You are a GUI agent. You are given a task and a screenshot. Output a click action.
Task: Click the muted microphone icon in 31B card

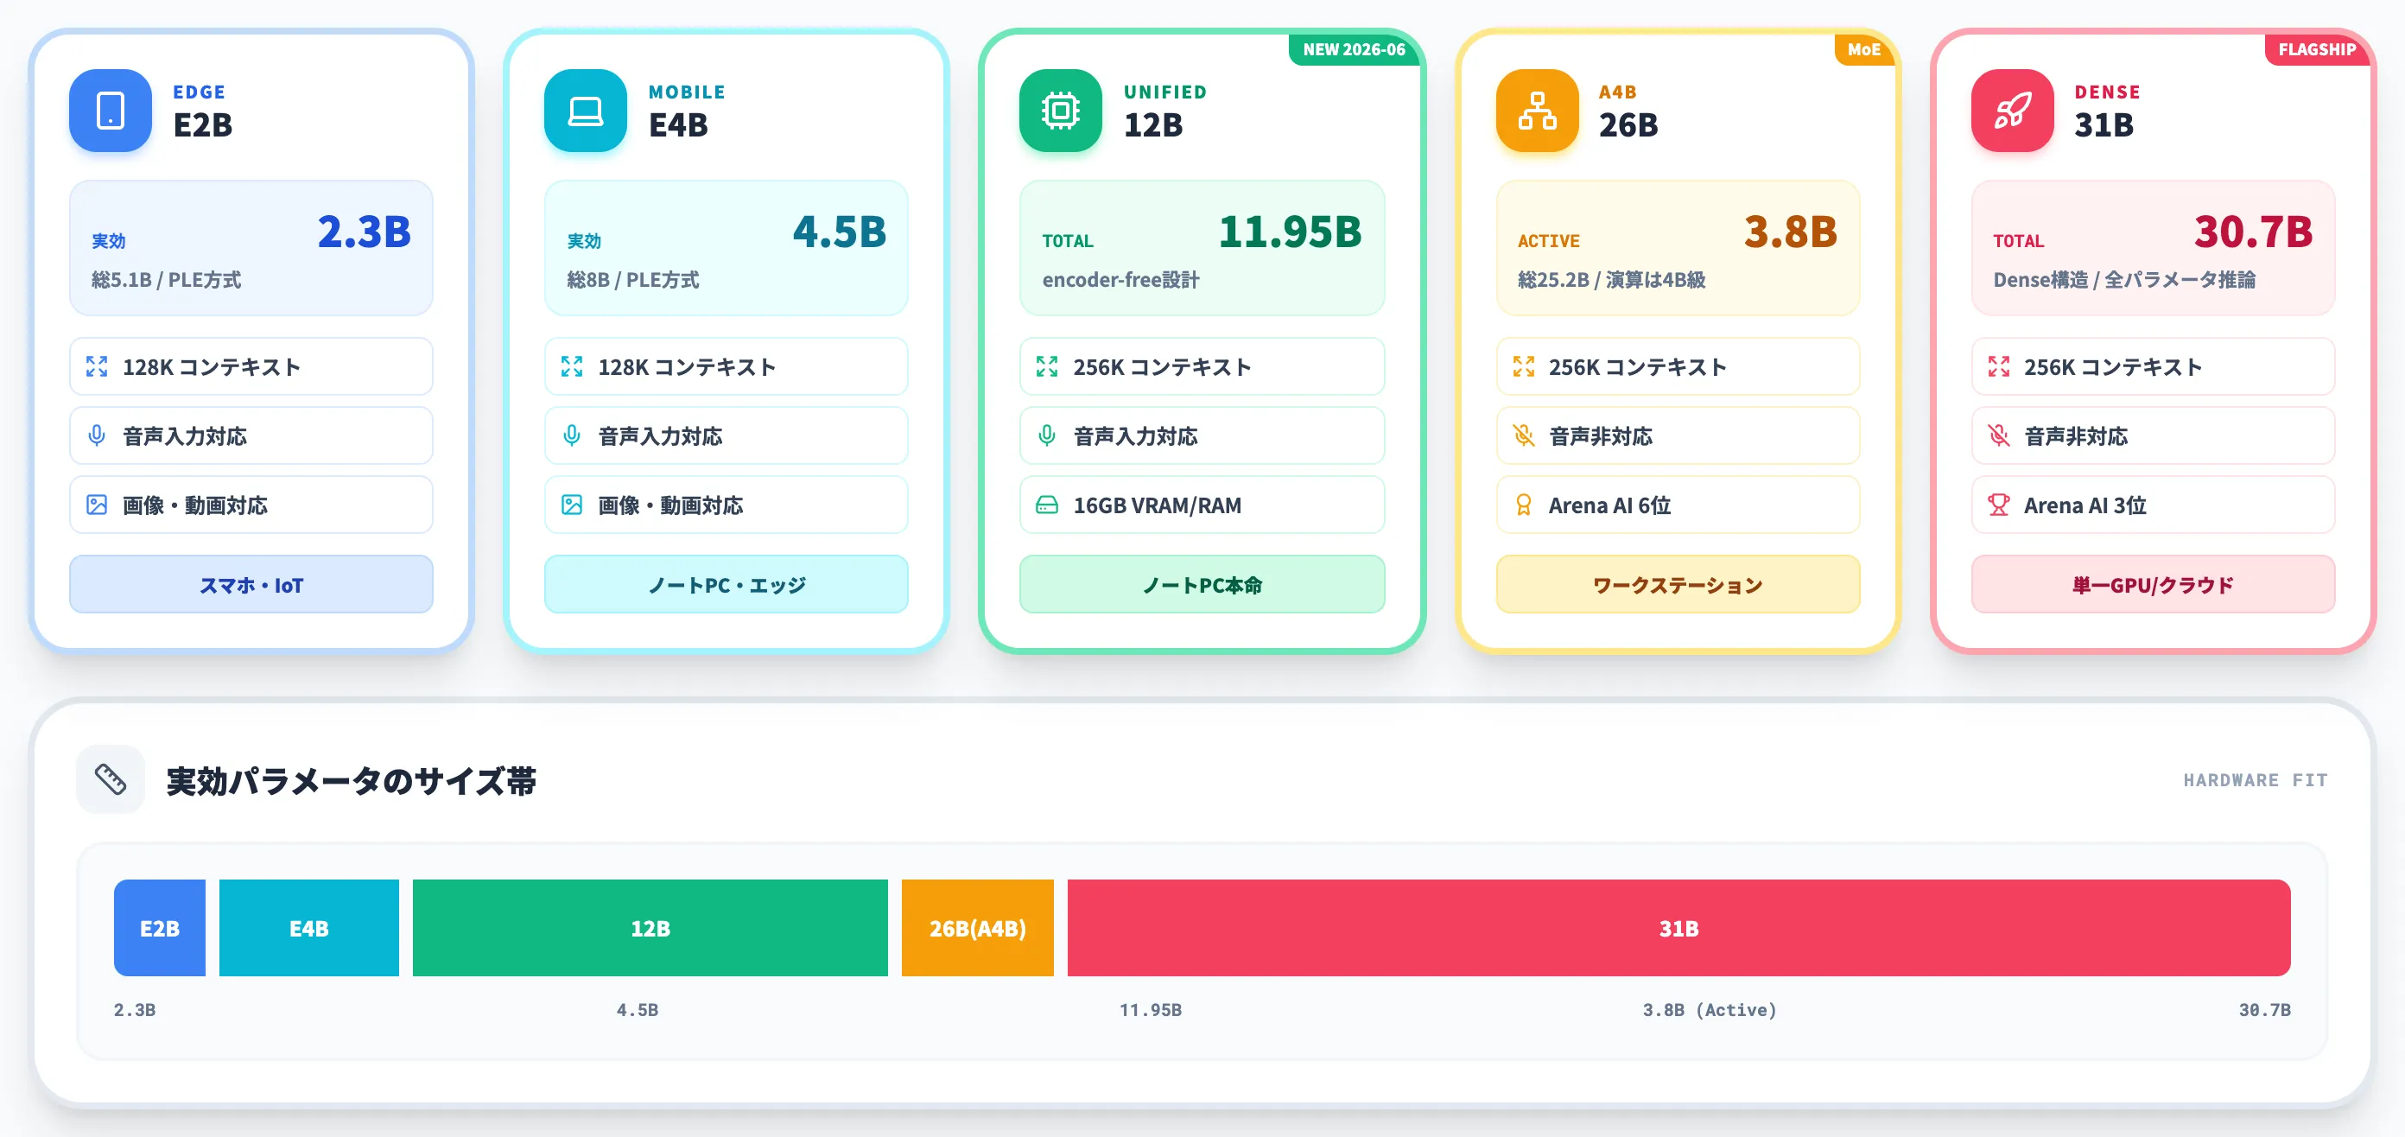click(x=1999, y=436)
